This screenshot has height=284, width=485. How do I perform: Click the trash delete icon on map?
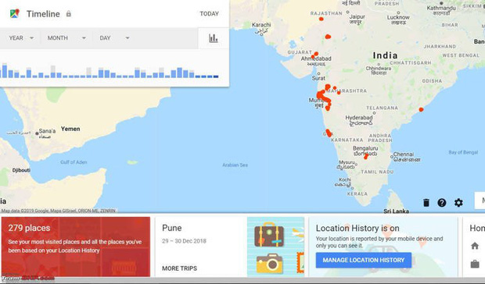click(x=426, y=202)
